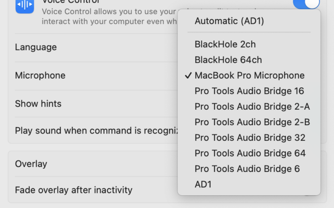Pick Pro Tools Audio Bridge 2-B

[252, 122]
